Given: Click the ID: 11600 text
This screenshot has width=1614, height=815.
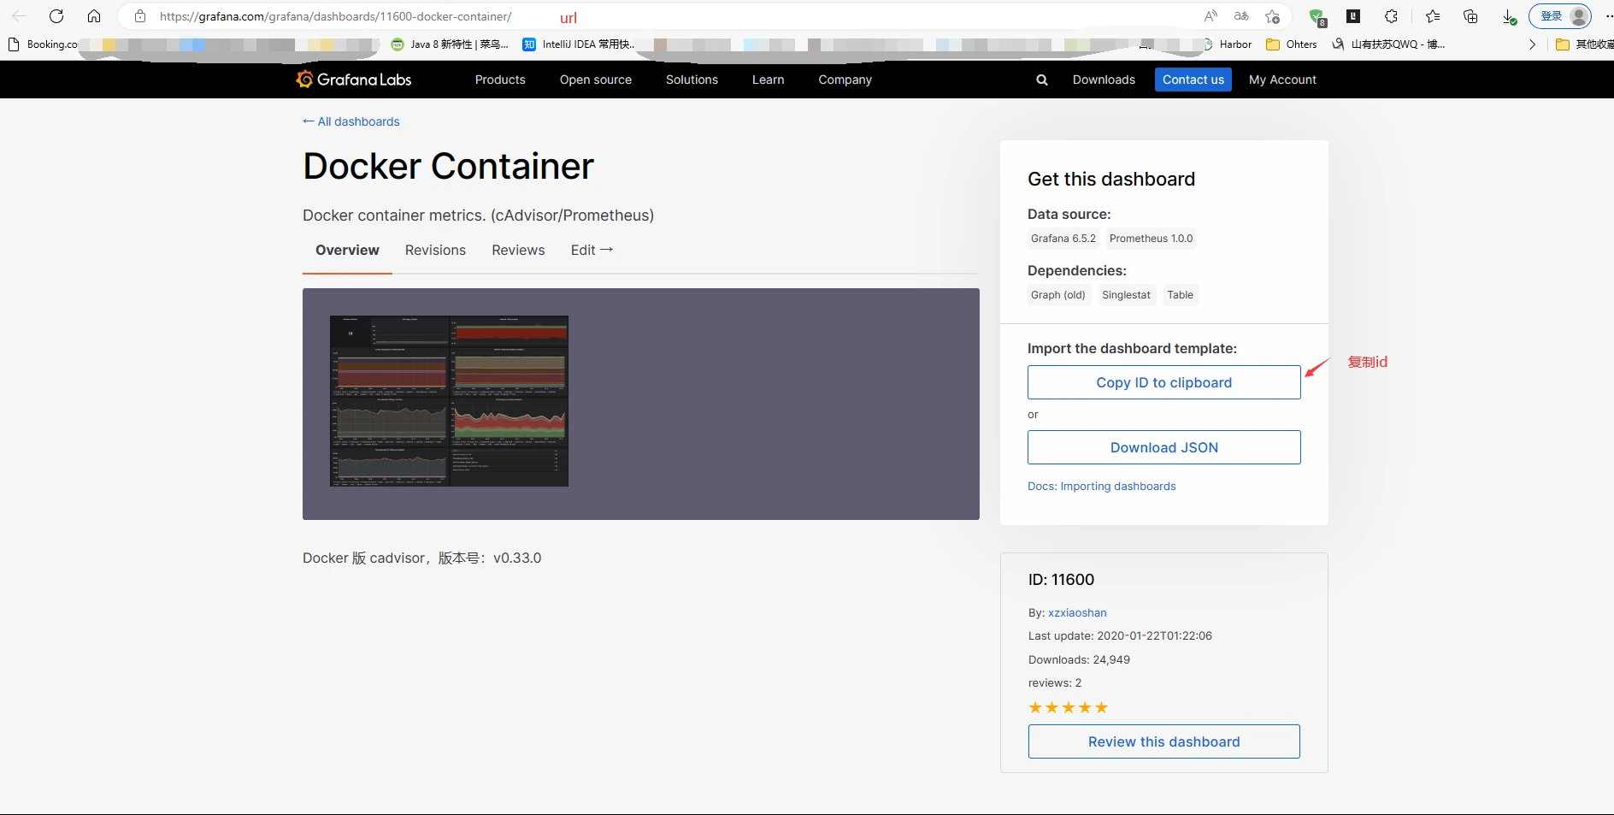Looking at the screenshot, I should 1061,580.
